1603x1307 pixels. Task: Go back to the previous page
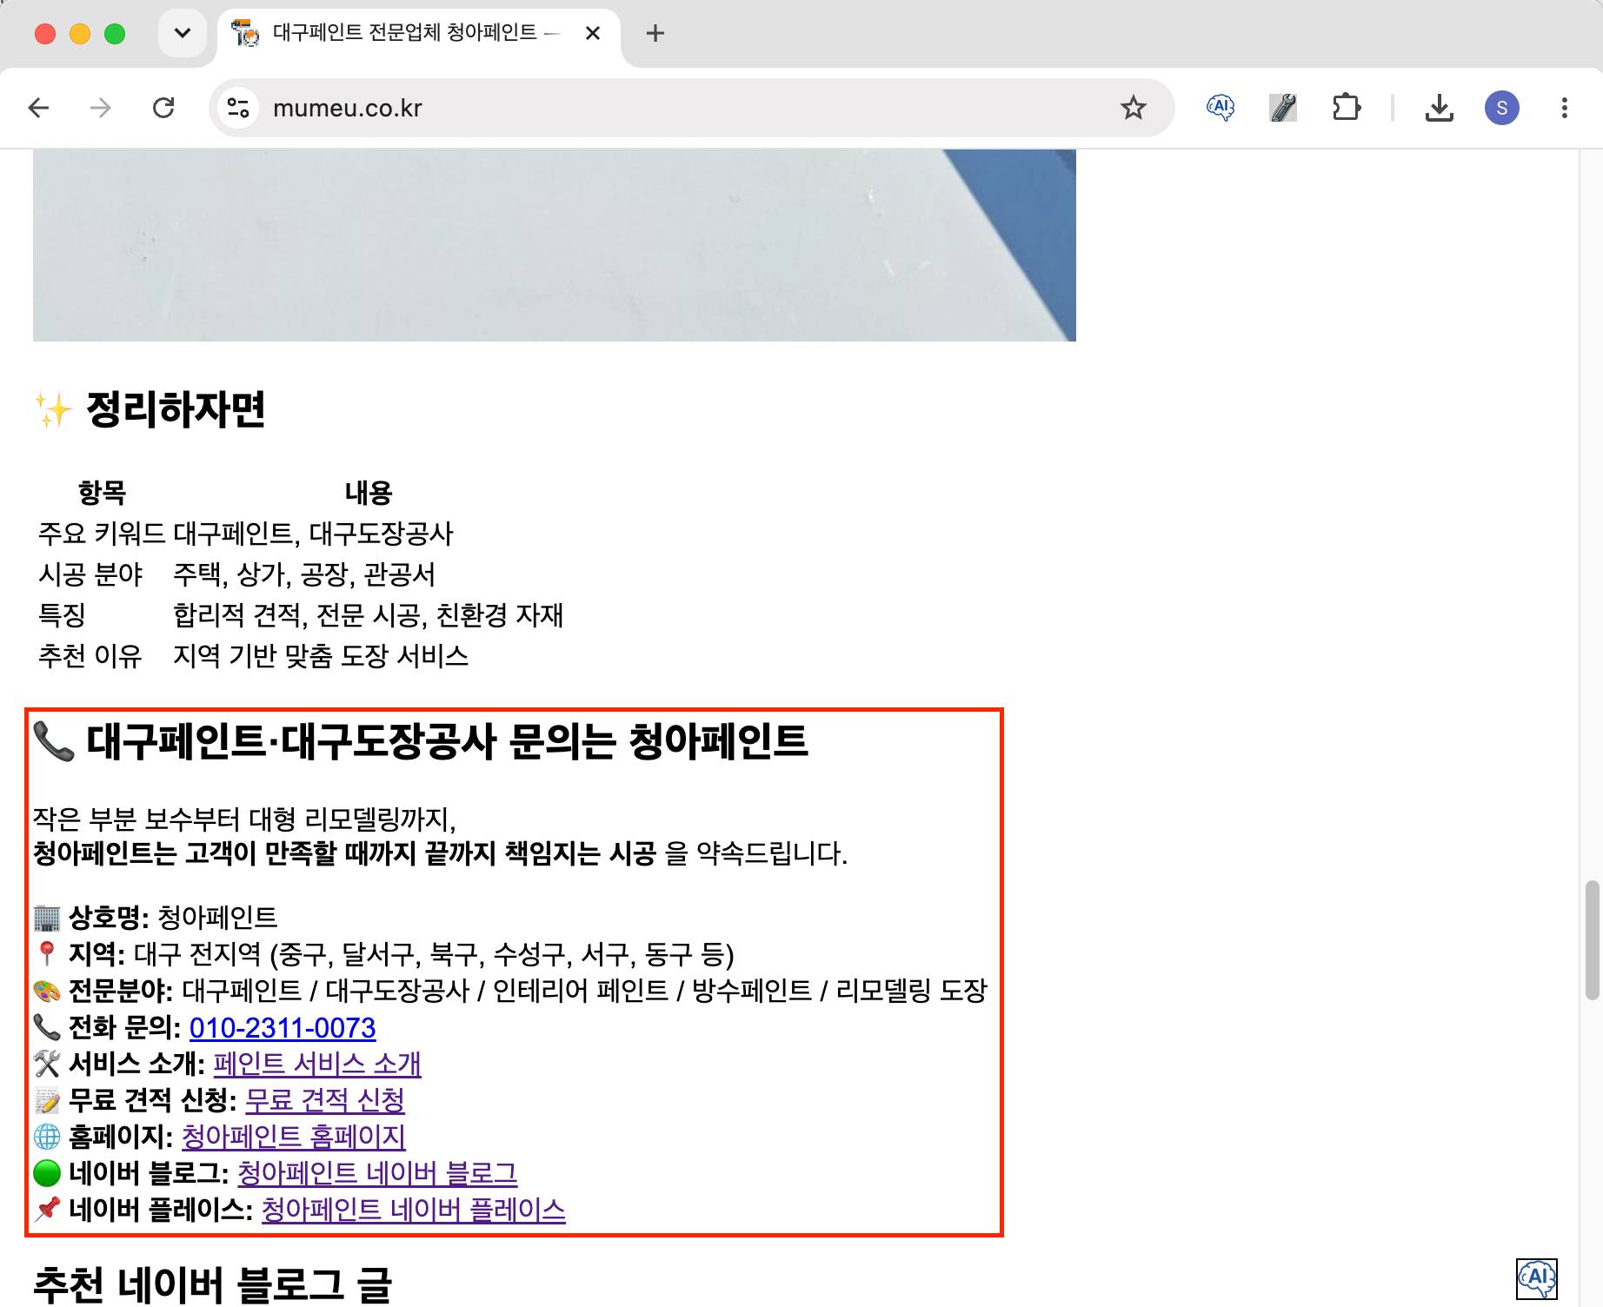39,108
